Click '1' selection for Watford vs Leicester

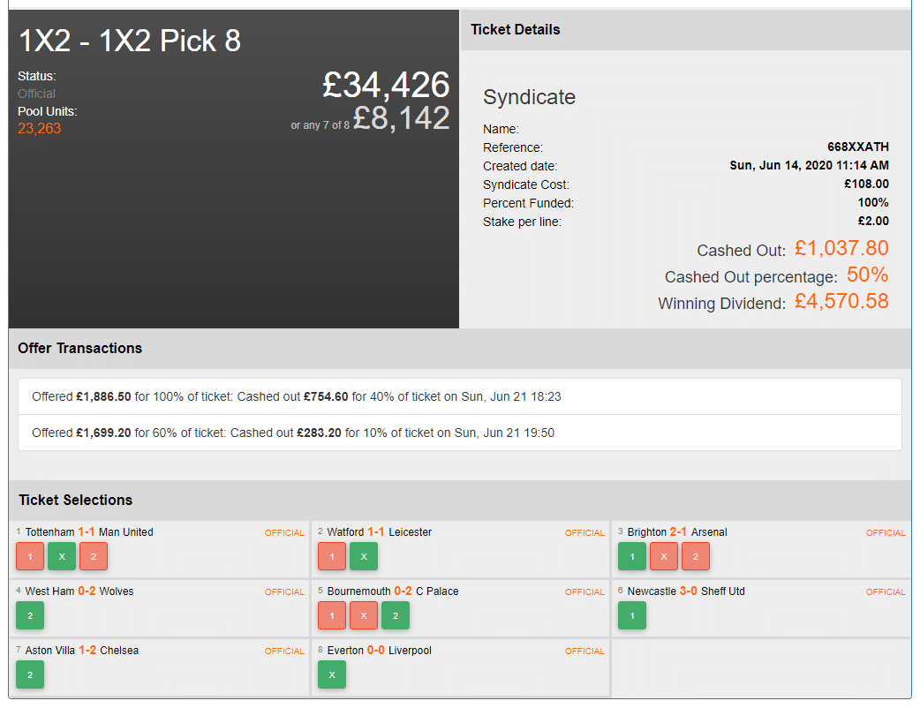tap(332, 556)
